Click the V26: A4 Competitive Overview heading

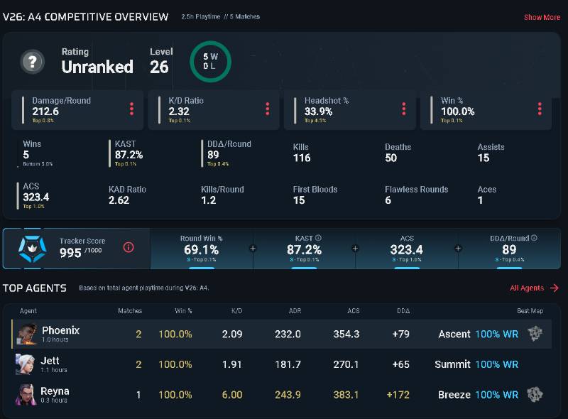click(x=85, y=17)
